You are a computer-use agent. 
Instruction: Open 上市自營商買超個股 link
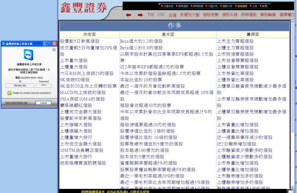[x=238, y=60]
